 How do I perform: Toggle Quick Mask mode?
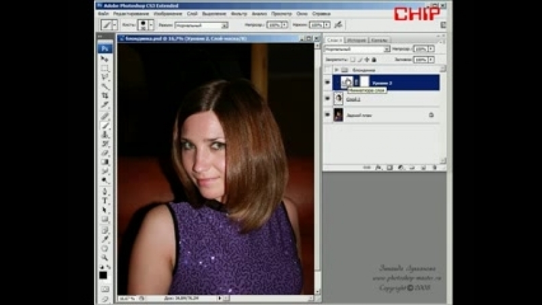[x=105, y=289]
